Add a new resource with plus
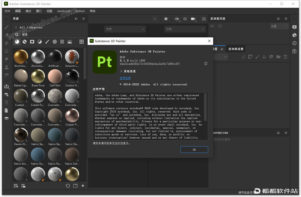This screenshot has height=197, width=301. point(83,186)
